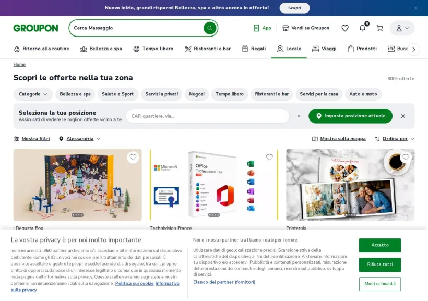Click Imposta posizione attuale button
The height and width of the screenshot is (301, 428).
(x=350, y=116)
